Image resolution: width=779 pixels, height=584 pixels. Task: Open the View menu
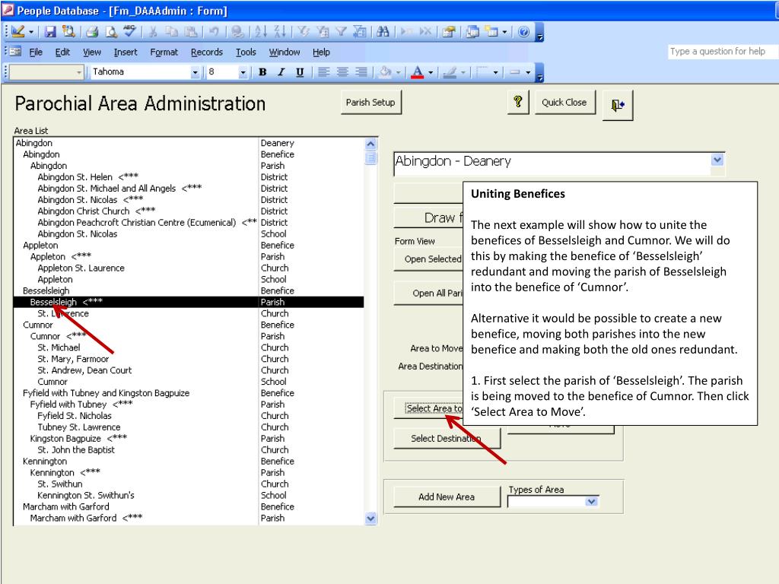(92, 52)
